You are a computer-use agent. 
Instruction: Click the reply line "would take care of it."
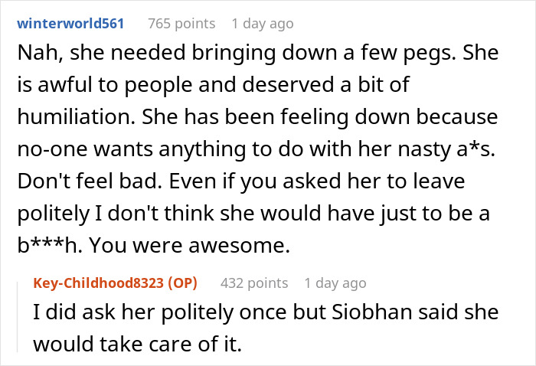pyautogui.click(x=137, y=344)
